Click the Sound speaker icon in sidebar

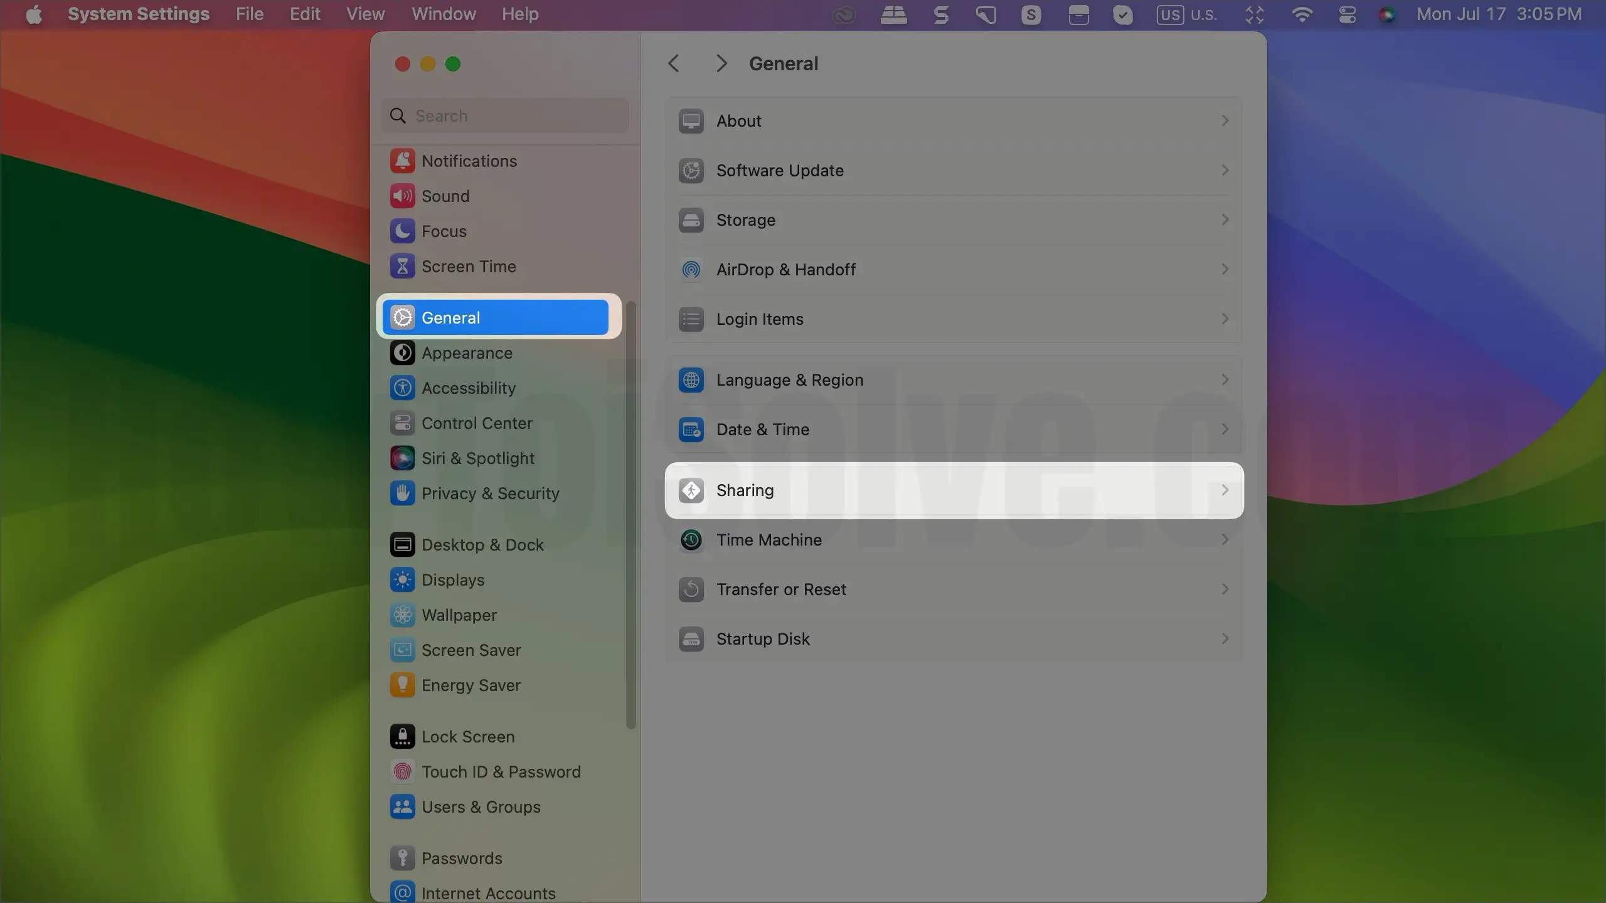(x=402, y=196)
